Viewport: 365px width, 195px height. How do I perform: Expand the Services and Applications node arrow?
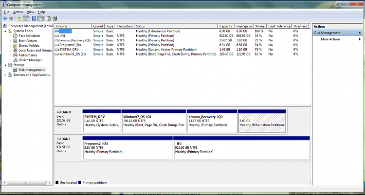5,75
